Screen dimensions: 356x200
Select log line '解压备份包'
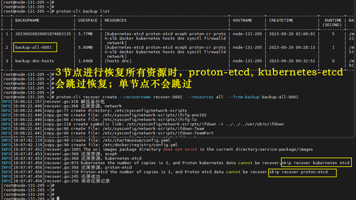click(x=93, y=102)
